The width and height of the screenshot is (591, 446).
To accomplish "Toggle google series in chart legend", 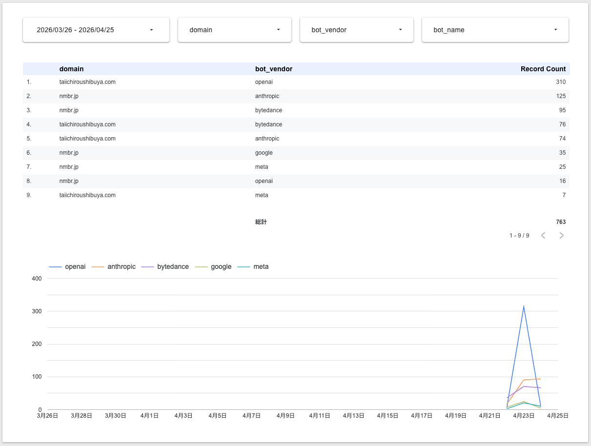I will pos(221,267).
